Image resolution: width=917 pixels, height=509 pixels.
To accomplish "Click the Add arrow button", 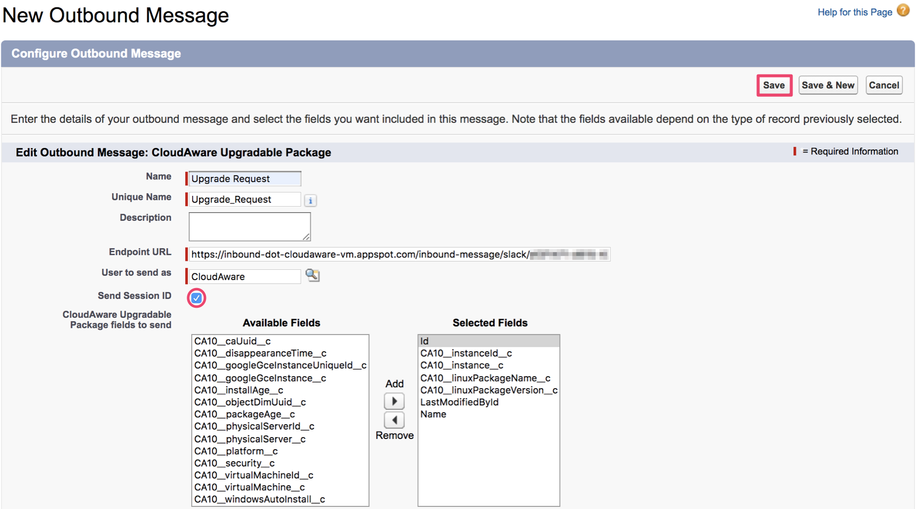I will click(x=394, y=401).
